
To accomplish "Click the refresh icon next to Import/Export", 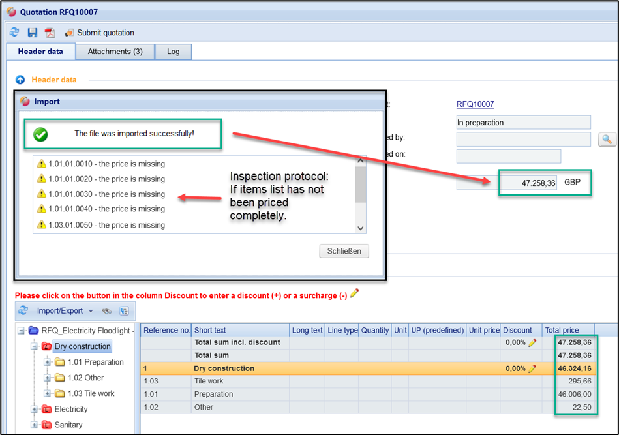I will click(23, 311).
